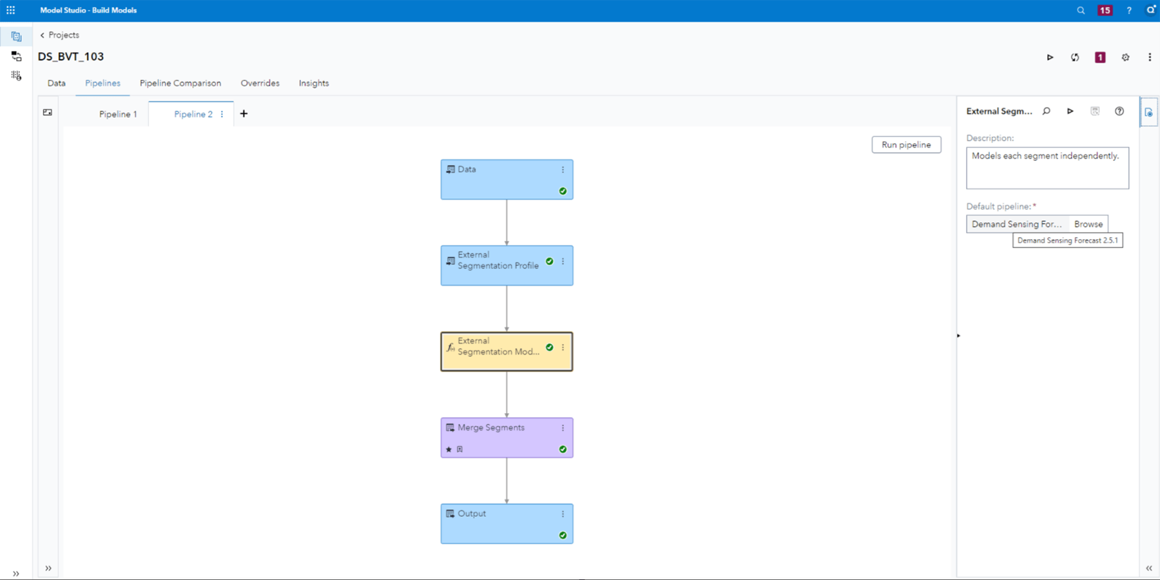Viewport: 1160px width, 580px height.
Task: Click the Run pipeline button
Action: (906, 144)
